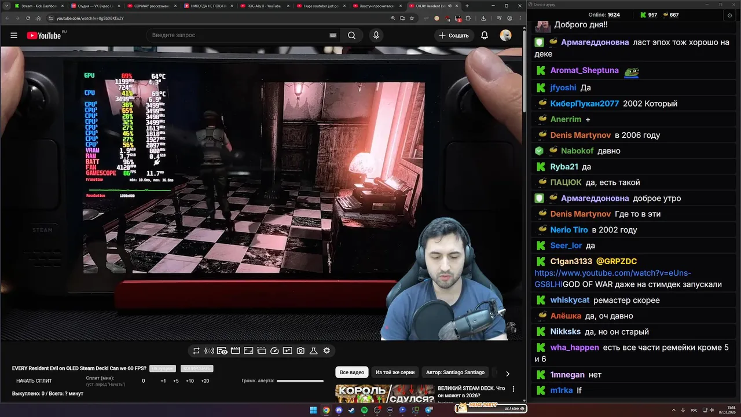741x417 pixels.
Task: Click the dashed-top window icon in player toolbar
Action: (261, 351)
